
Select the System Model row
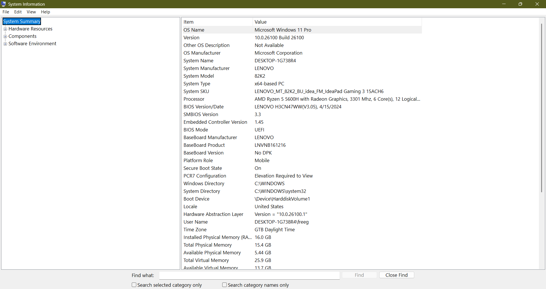point(302,76)
